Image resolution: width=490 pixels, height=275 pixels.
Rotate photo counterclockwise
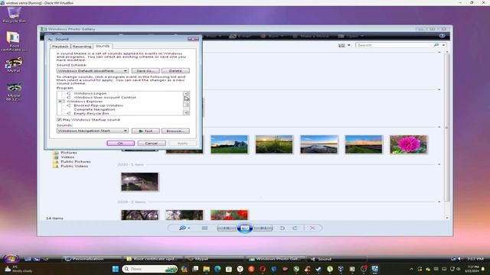click(x=282, y=228)
